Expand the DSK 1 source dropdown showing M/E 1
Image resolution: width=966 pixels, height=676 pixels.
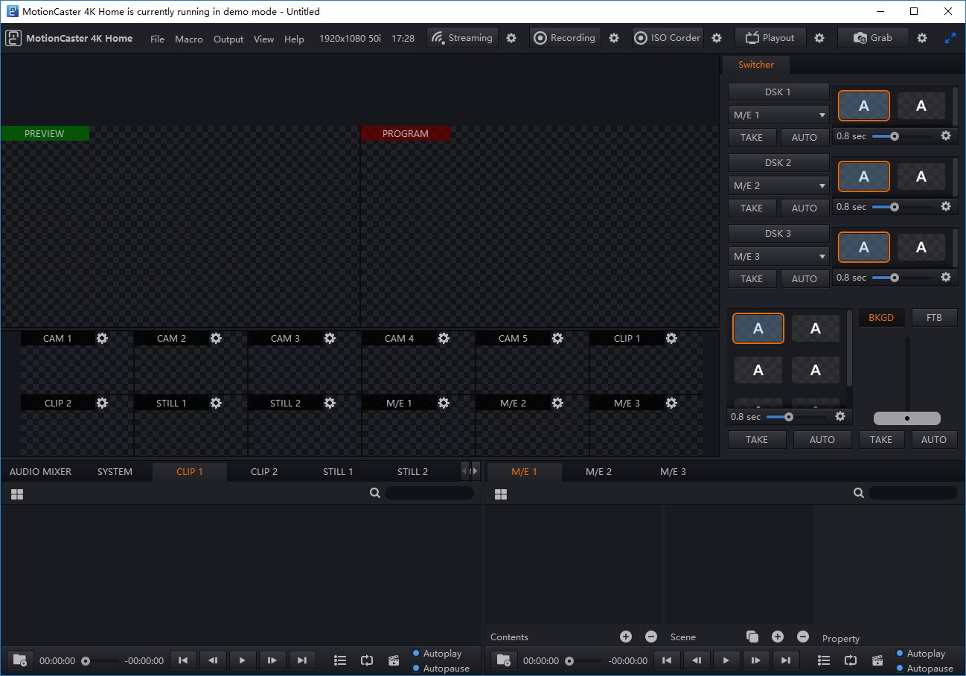[x=778, y=115]
